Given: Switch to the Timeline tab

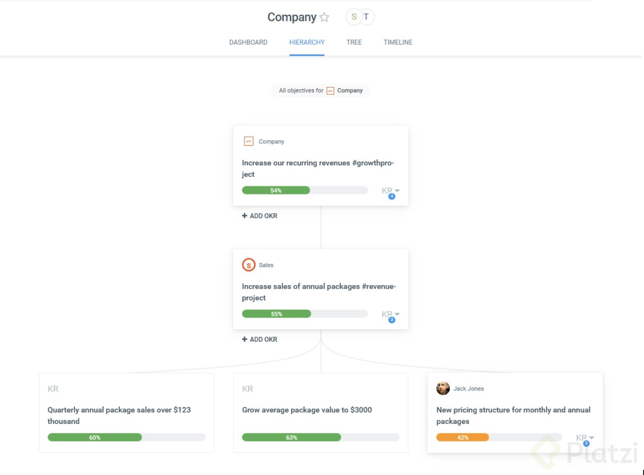Looking at the screenshot, I should point(398,43).
